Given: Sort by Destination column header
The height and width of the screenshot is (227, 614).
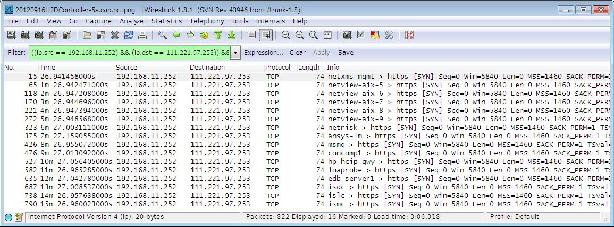Looking at the screenshot, I should (x=226, y=68).
